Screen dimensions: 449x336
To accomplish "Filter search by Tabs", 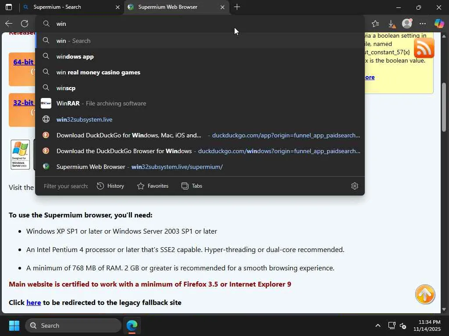I will [192, 186].
